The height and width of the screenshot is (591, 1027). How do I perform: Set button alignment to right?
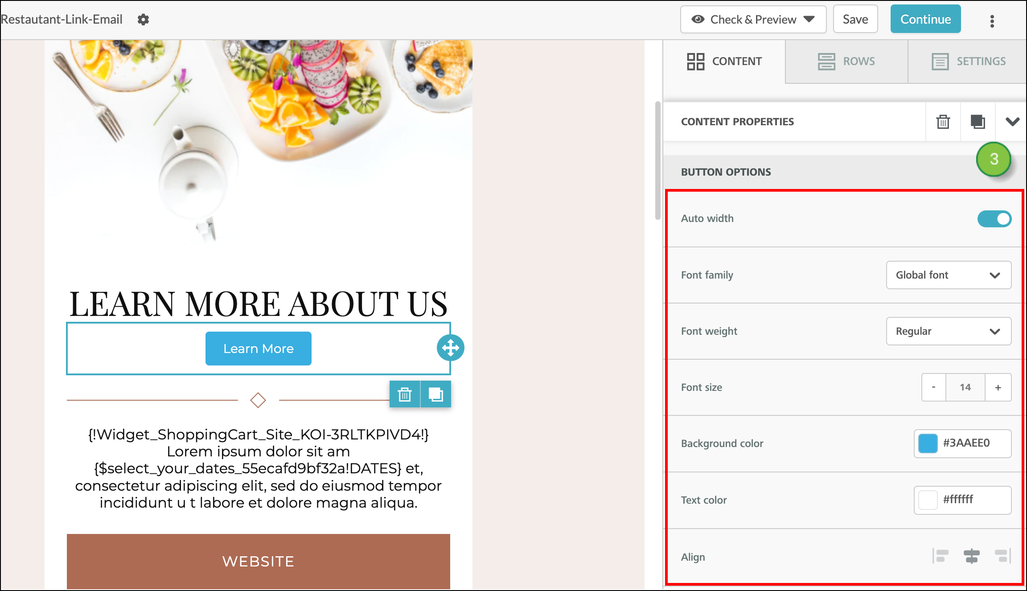coord(1003,557)
